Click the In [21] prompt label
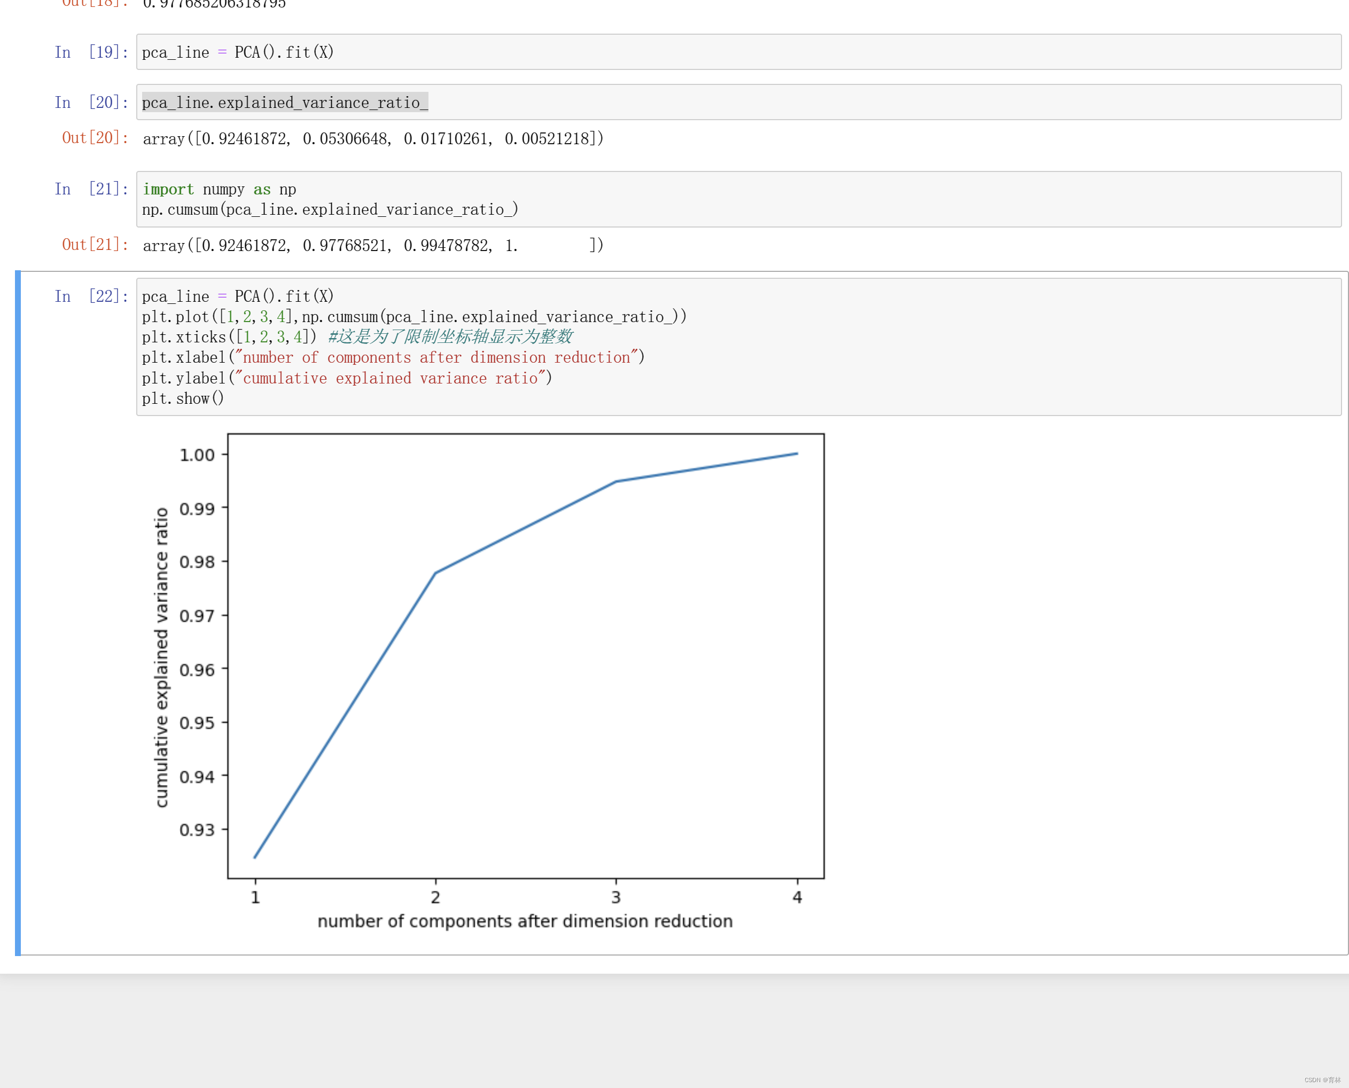1349x1088 pixels. pos(91,189)
